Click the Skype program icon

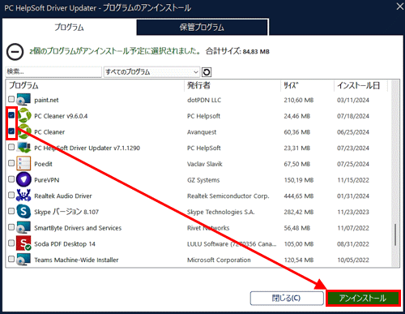23,211
